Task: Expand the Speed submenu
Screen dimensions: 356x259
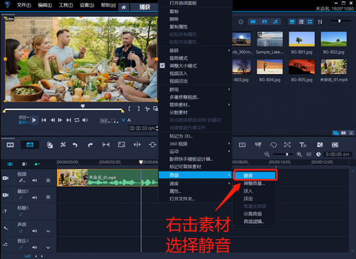Action: [195, 184]
